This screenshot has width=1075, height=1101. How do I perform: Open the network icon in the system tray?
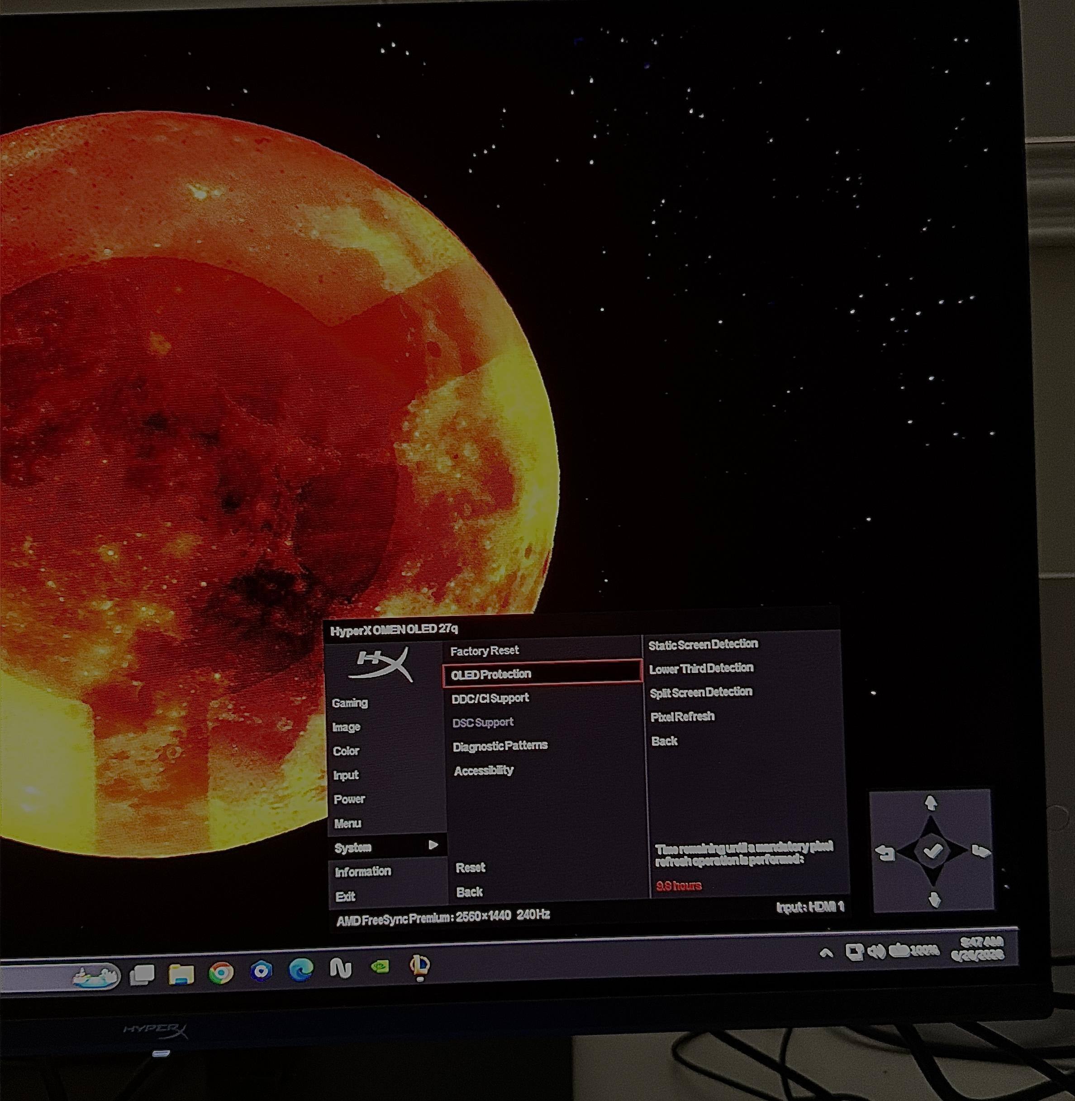[854, 952]
